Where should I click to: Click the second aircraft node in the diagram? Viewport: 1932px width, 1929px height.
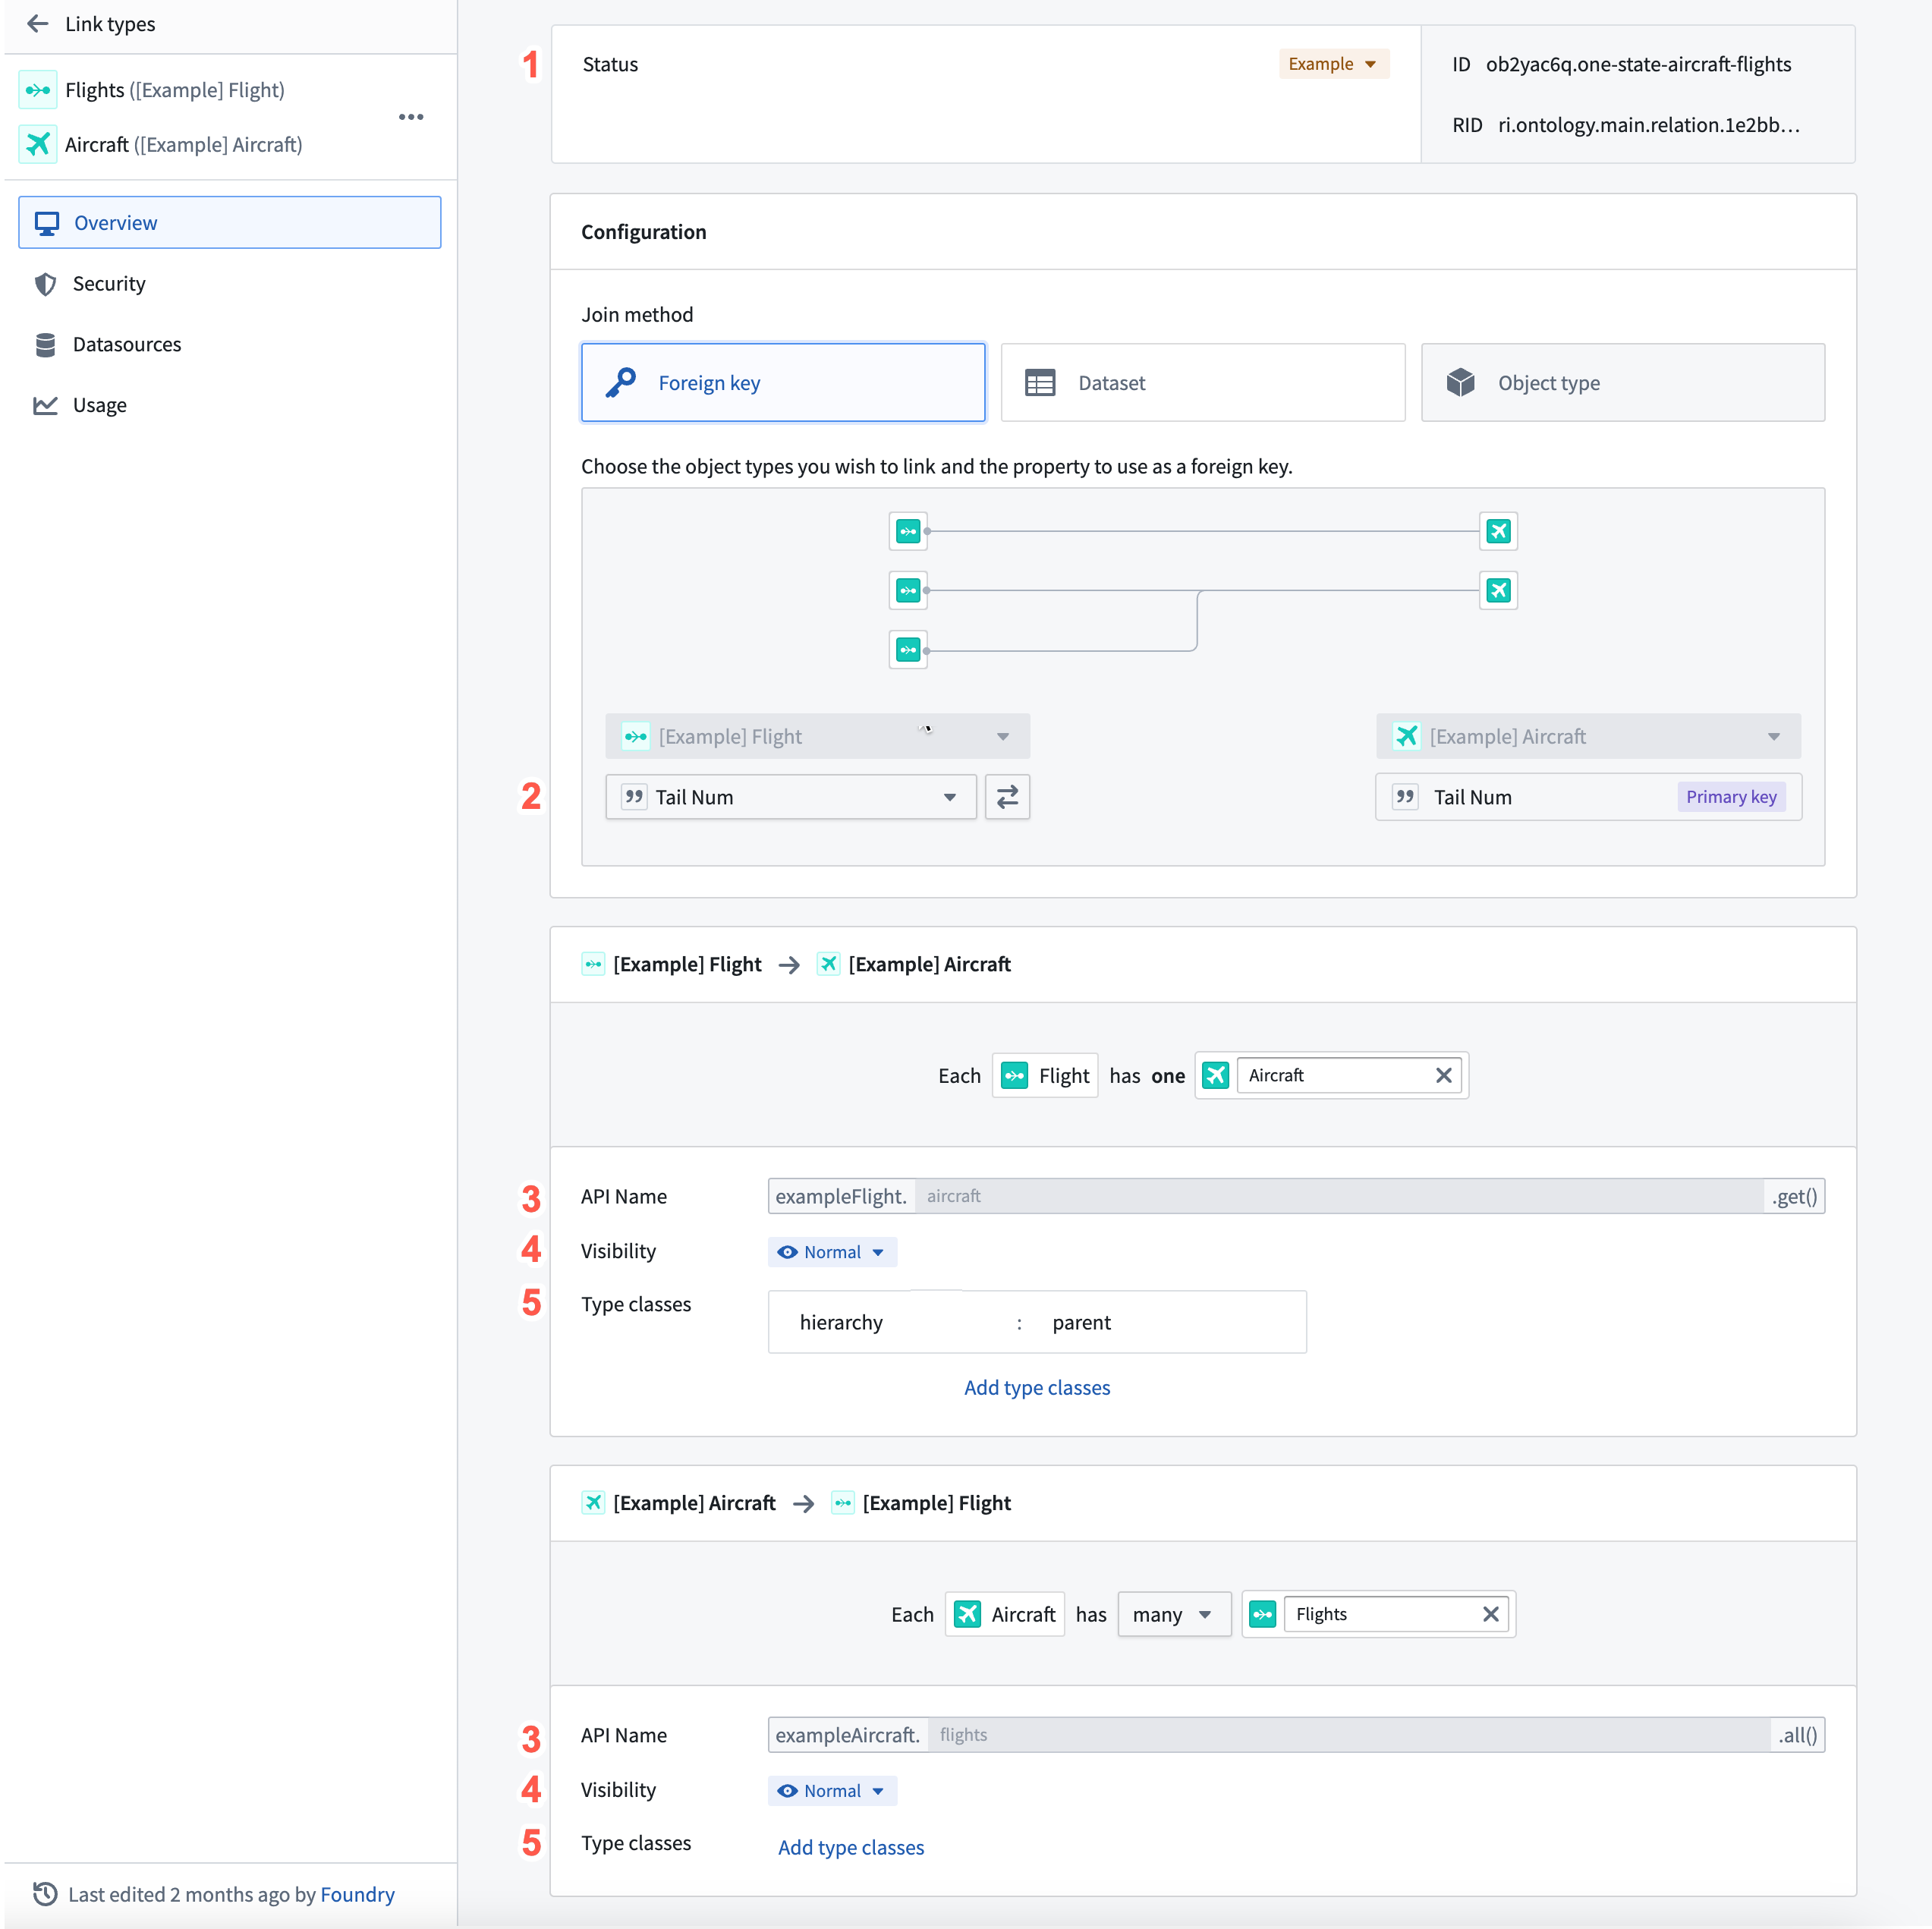(x=1498, y=590)
